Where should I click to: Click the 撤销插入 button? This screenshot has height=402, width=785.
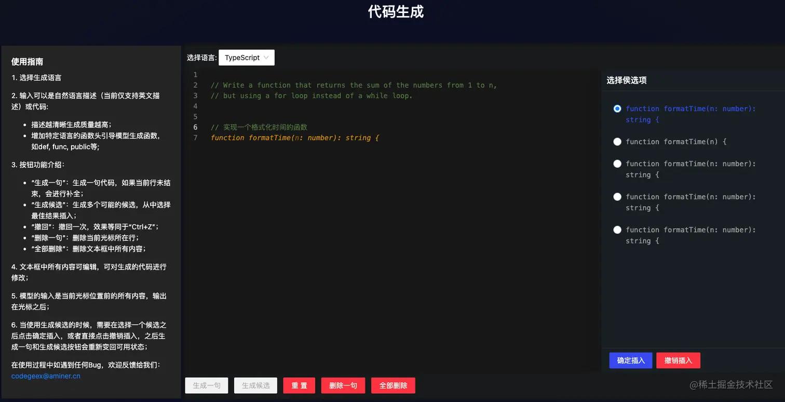(678, 360)
